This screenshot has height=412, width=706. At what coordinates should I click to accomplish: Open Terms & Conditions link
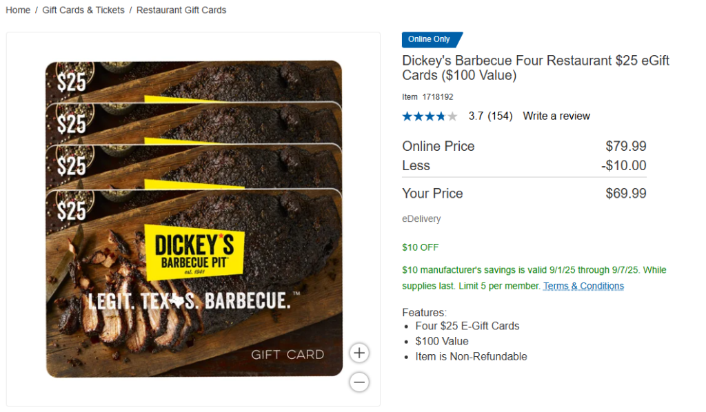(583, 286)
